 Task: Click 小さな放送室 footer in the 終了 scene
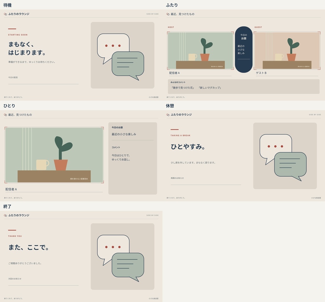coord(154,299)
